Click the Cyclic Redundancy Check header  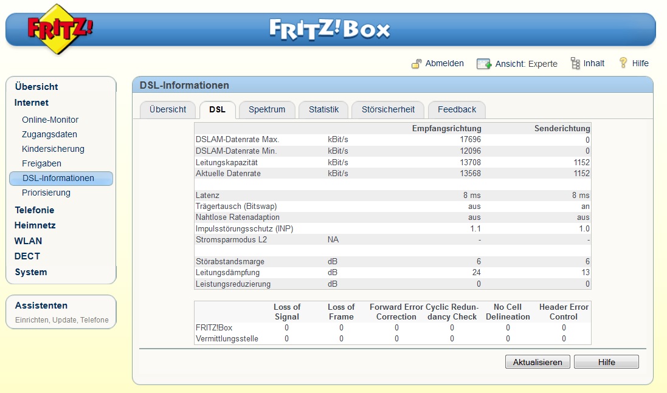tap(452, 312)
